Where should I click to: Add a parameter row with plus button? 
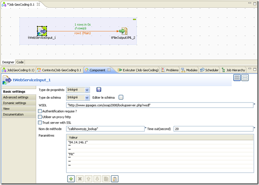[71, 178]
